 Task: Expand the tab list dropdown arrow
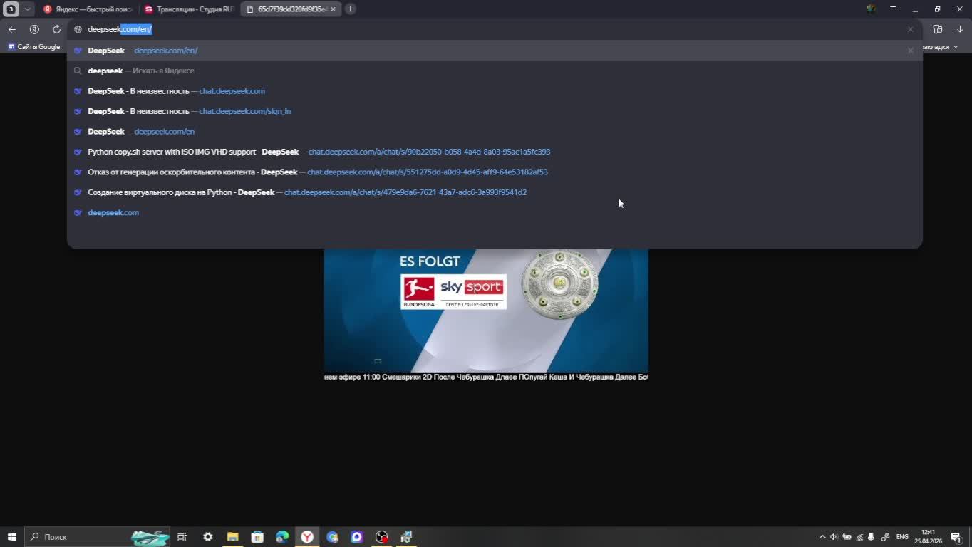click(x=27, y=9)
